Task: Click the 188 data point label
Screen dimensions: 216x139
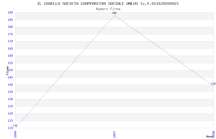Action: tap(114, 13)
